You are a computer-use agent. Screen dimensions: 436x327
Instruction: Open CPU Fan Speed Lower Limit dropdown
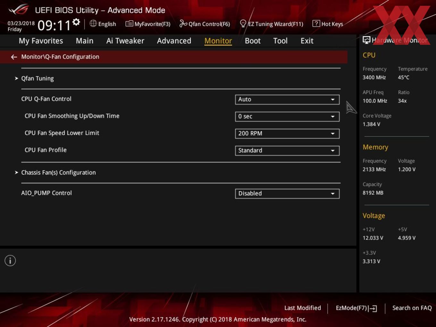click(x=287, y=133)
